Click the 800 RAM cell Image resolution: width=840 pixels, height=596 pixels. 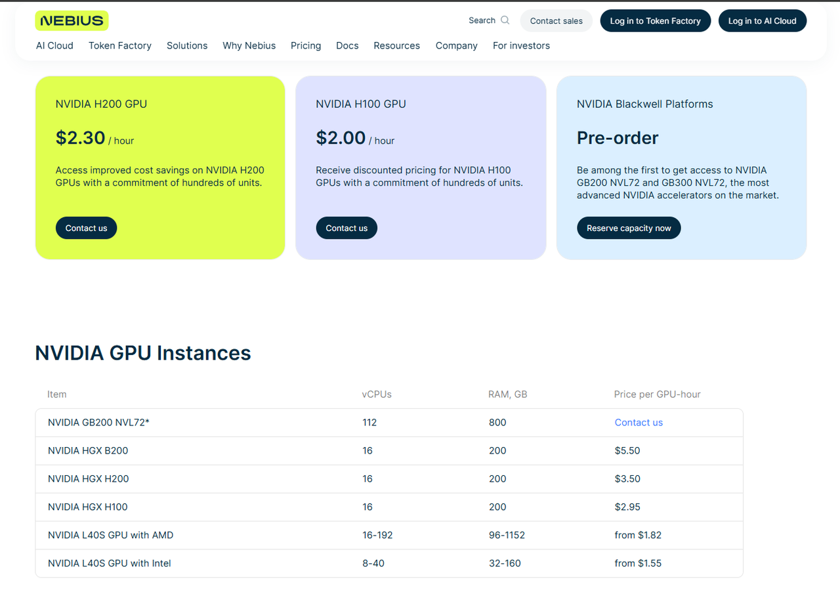497,423
